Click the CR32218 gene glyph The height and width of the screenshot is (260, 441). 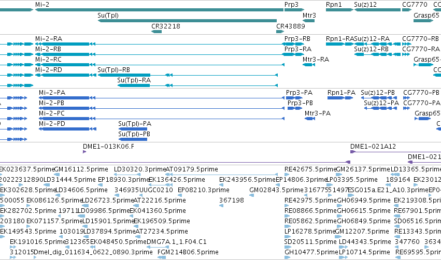(x=157, y=32)
